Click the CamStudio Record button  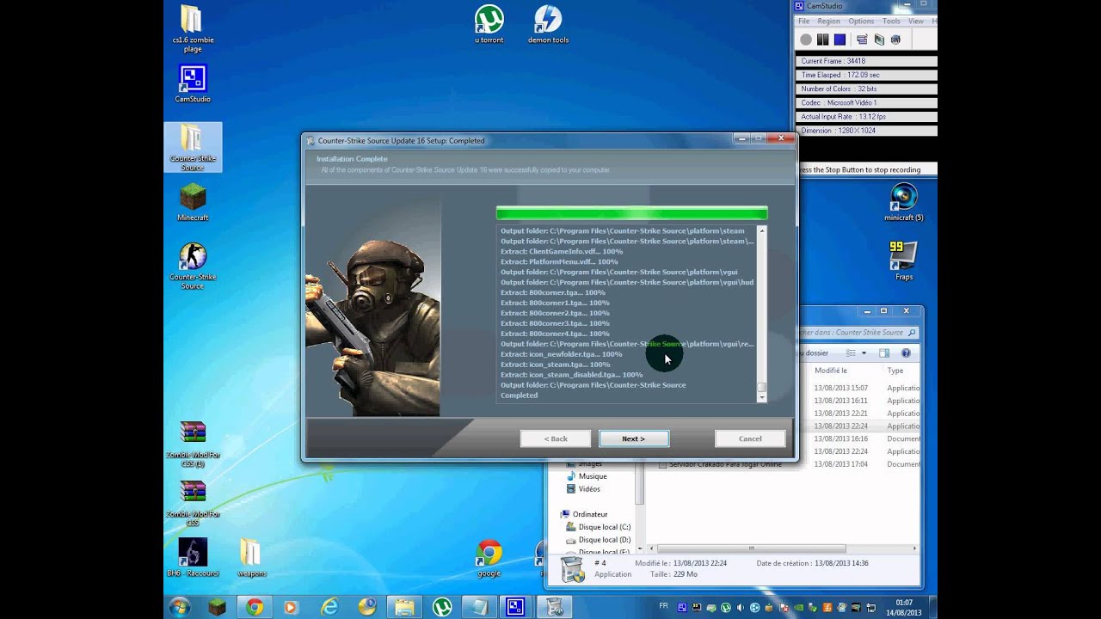pyautogui.click(x=806, y=40)
